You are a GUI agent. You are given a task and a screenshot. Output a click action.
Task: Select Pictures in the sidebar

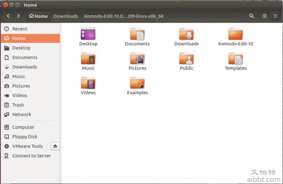tap(31, 86)
